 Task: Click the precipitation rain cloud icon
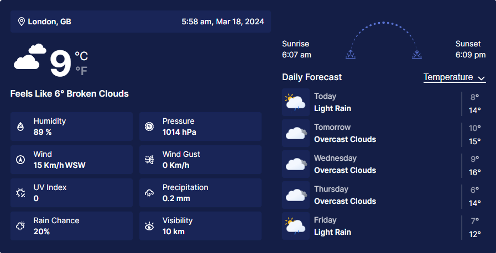tap(149, 193)
